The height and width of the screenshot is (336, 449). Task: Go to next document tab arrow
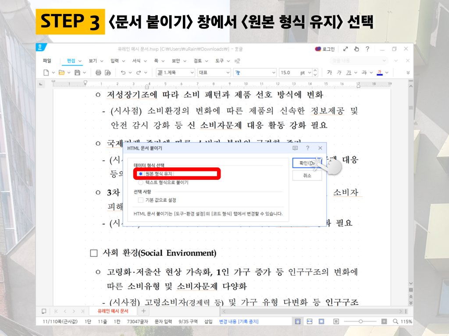[x=74, y=311]
